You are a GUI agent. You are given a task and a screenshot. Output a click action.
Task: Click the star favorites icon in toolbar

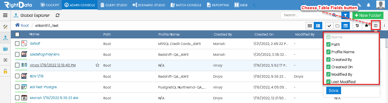coord(367,26)
